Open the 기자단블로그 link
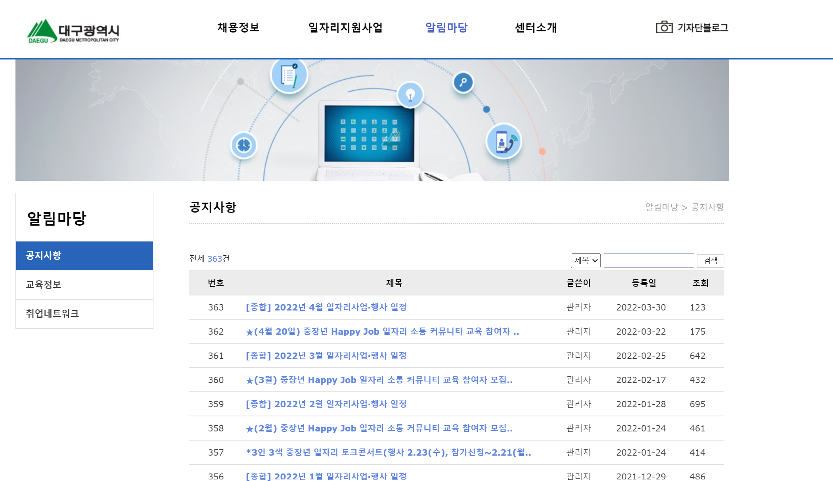This screenshot has height=481, width=833. coord(703,27)
